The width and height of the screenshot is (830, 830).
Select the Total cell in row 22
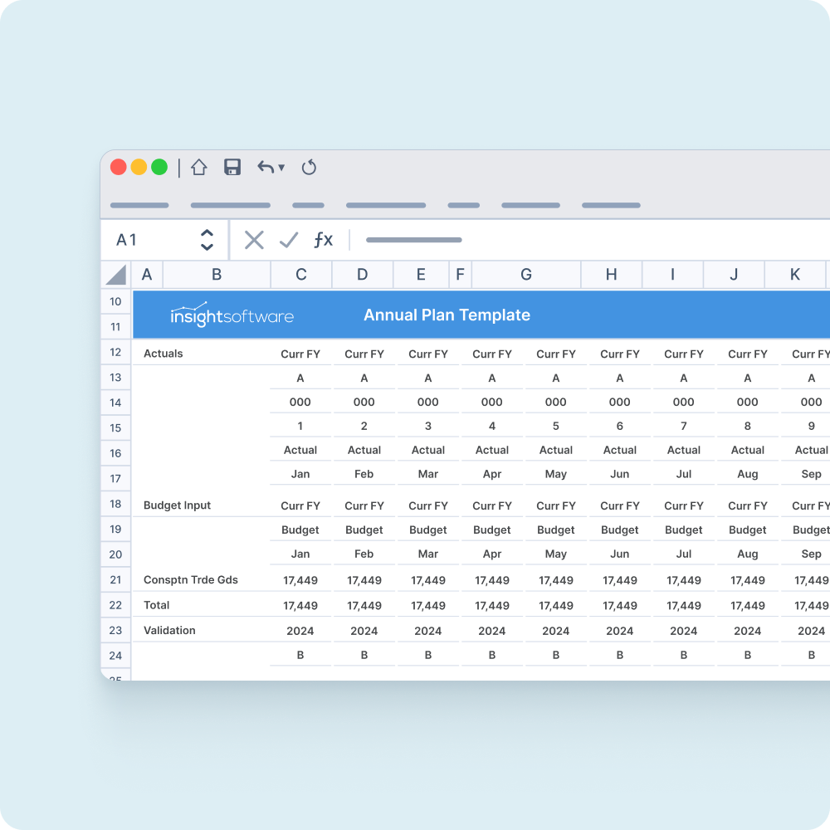click(x=156, y=605)
